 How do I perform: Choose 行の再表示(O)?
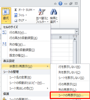[70, 84]
